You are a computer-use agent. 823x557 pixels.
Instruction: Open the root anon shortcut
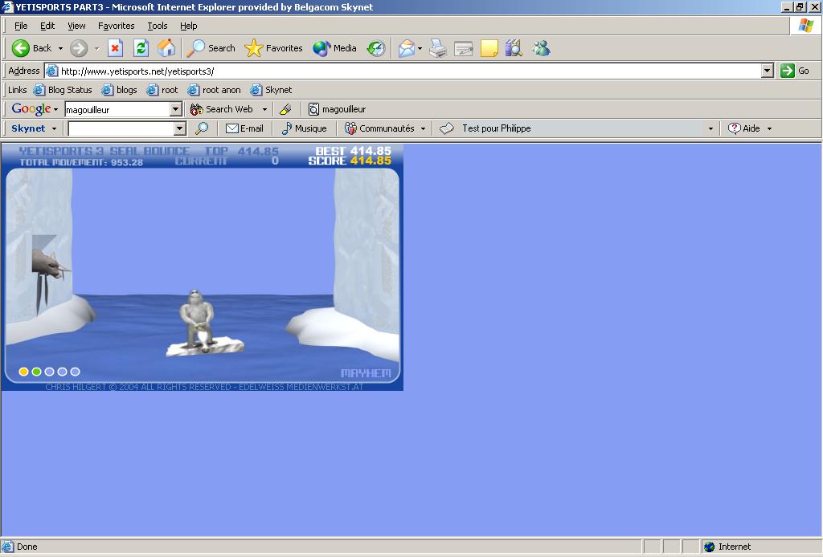tap(214, 90)
